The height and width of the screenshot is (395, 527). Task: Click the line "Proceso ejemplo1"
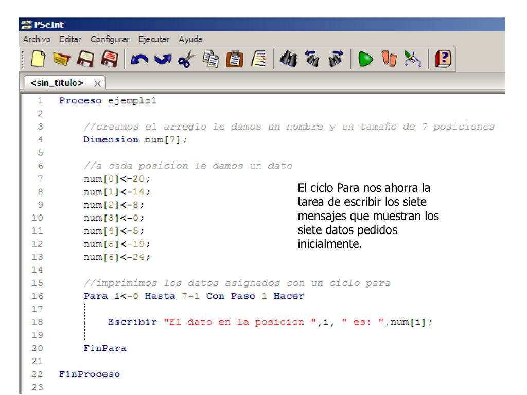point(108,101)
